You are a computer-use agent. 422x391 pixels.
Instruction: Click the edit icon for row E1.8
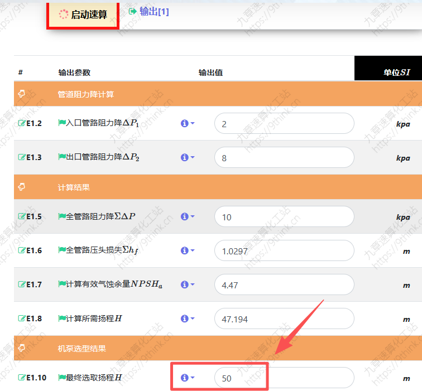coord(22,318)
